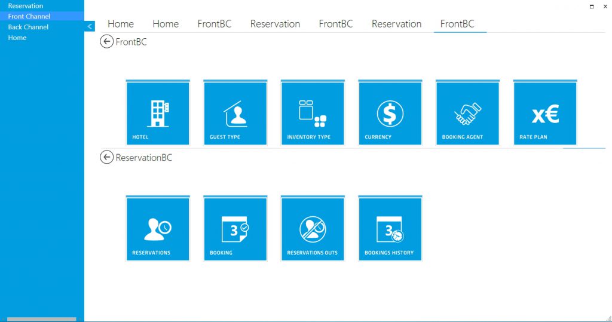Image resolution: width=612 pixels, height=322 pixels.
Task: Open the Reservations tile
Action: (x=158, y=228)
